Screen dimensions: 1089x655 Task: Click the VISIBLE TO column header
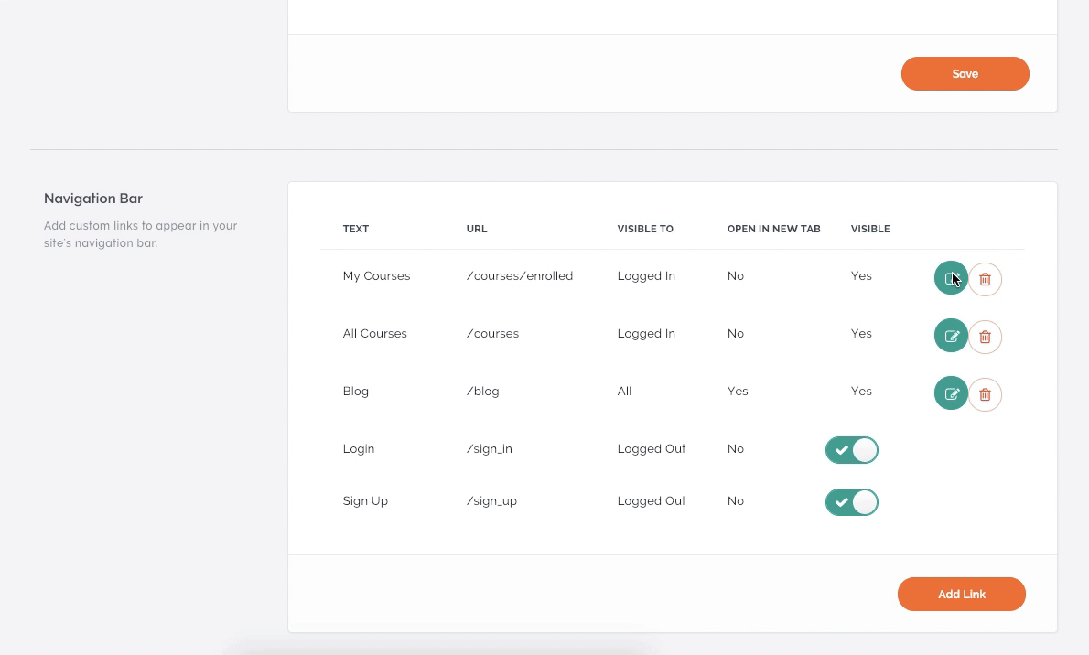pos(645,229)
